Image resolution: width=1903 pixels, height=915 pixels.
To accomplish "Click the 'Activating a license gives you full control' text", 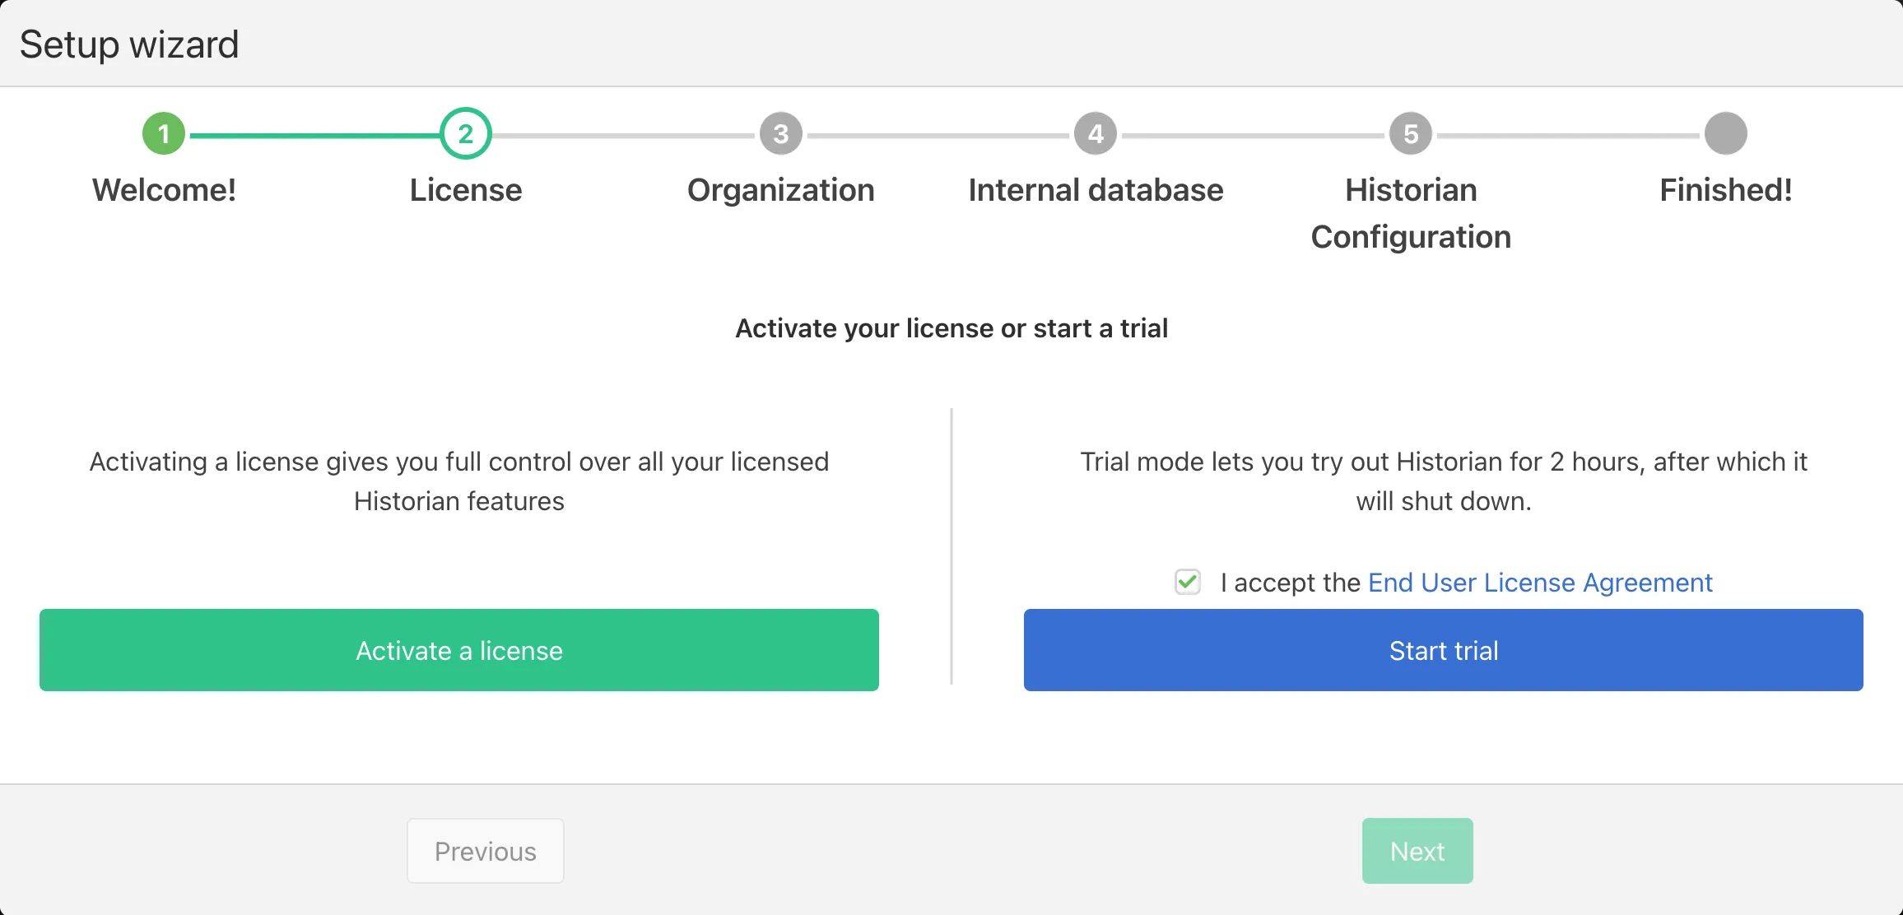I will [x=459, y=481].
